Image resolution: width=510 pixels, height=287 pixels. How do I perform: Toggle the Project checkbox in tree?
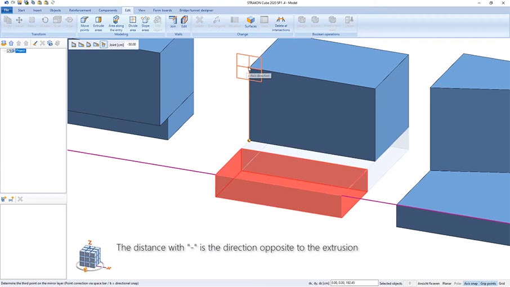[x=9, y=51]
